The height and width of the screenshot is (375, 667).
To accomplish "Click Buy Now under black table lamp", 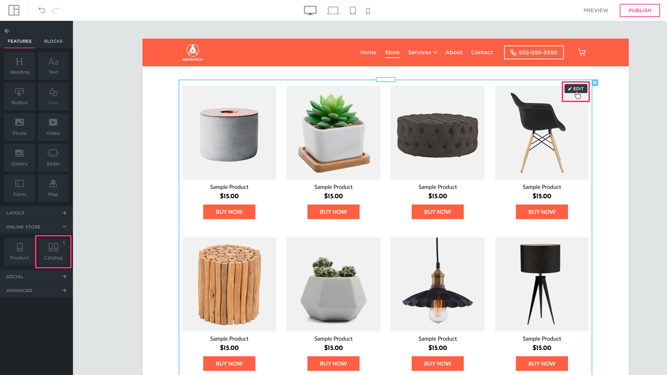I will [542, 364].
